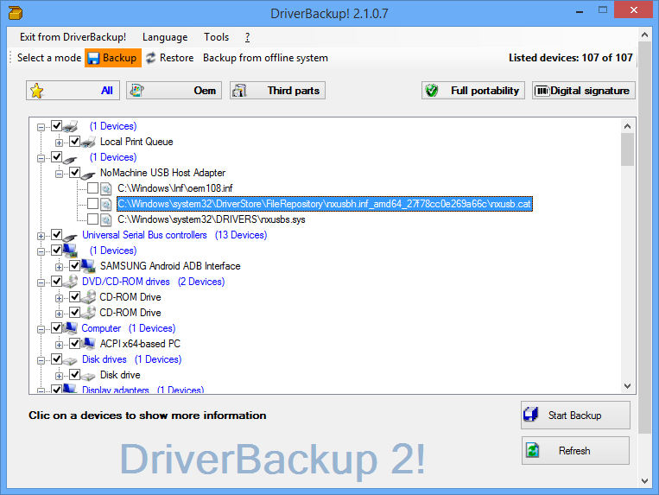Viewport: 659px width, 495px height.
Task: Toggle the ACPI x64-based PC checkbox
Action: point(75,343)
